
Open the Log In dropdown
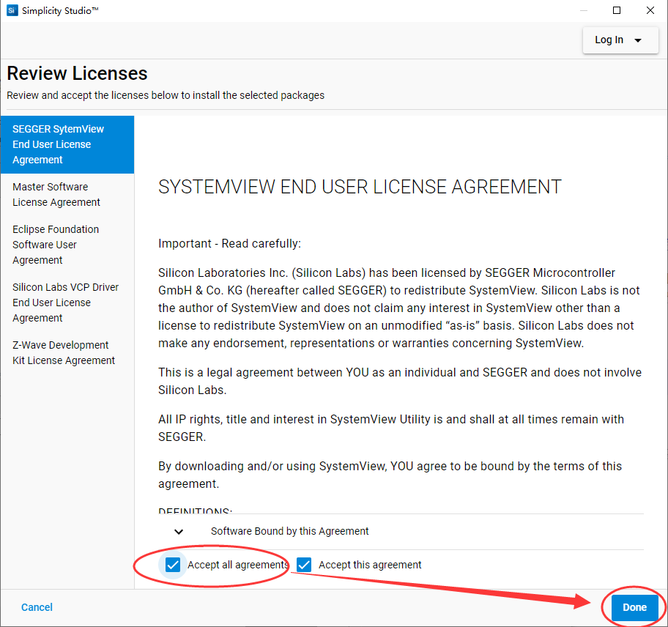(620, 40)
